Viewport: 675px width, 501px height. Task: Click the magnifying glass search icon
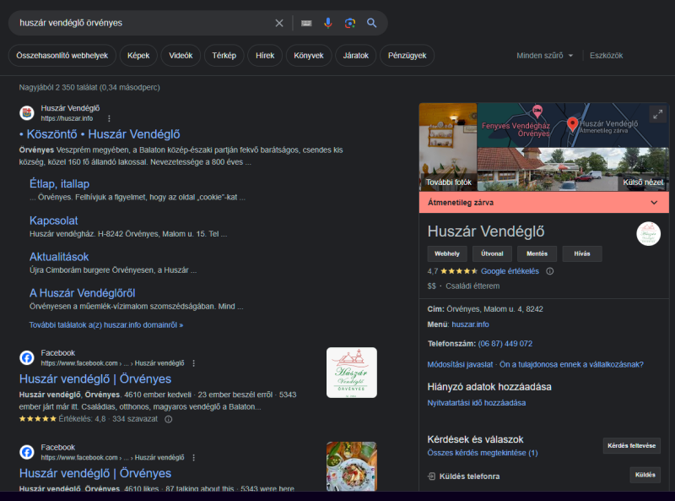coord(371,23)
